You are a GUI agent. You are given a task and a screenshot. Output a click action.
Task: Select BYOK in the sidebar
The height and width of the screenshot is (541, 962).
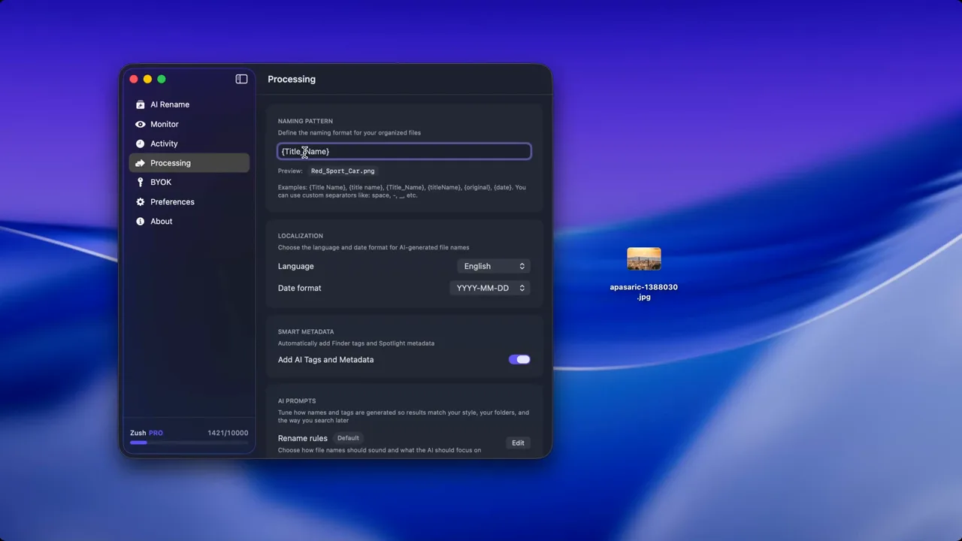click(189, 183)
